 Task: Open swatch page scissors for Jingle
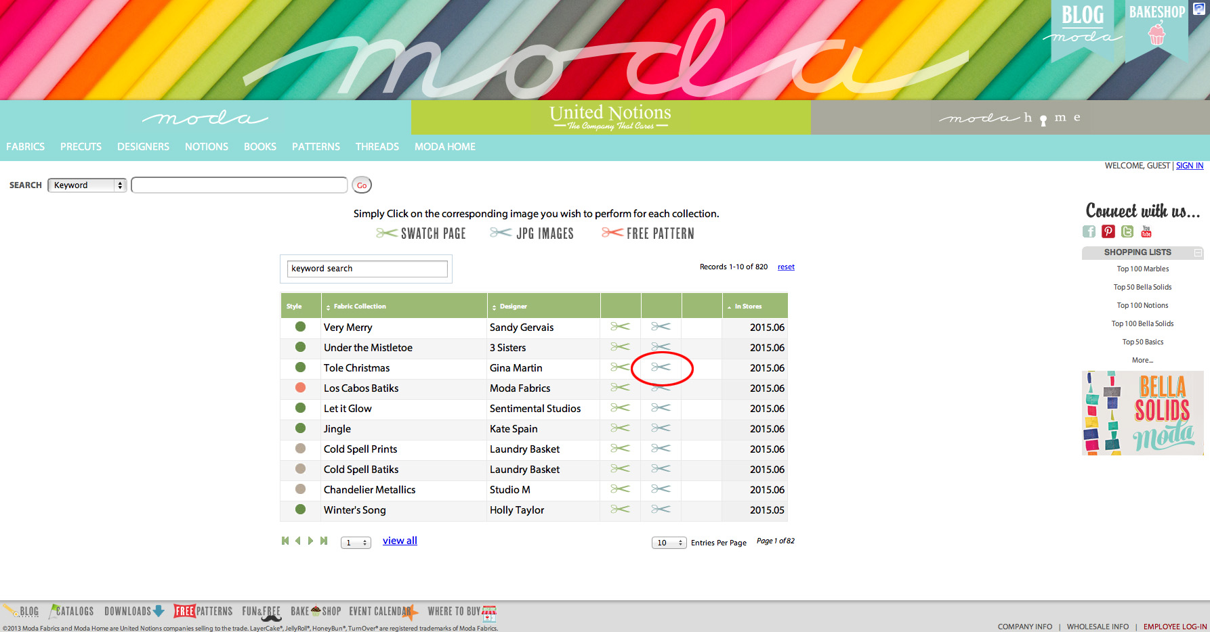pyautogui.click(x=620, y=428)
